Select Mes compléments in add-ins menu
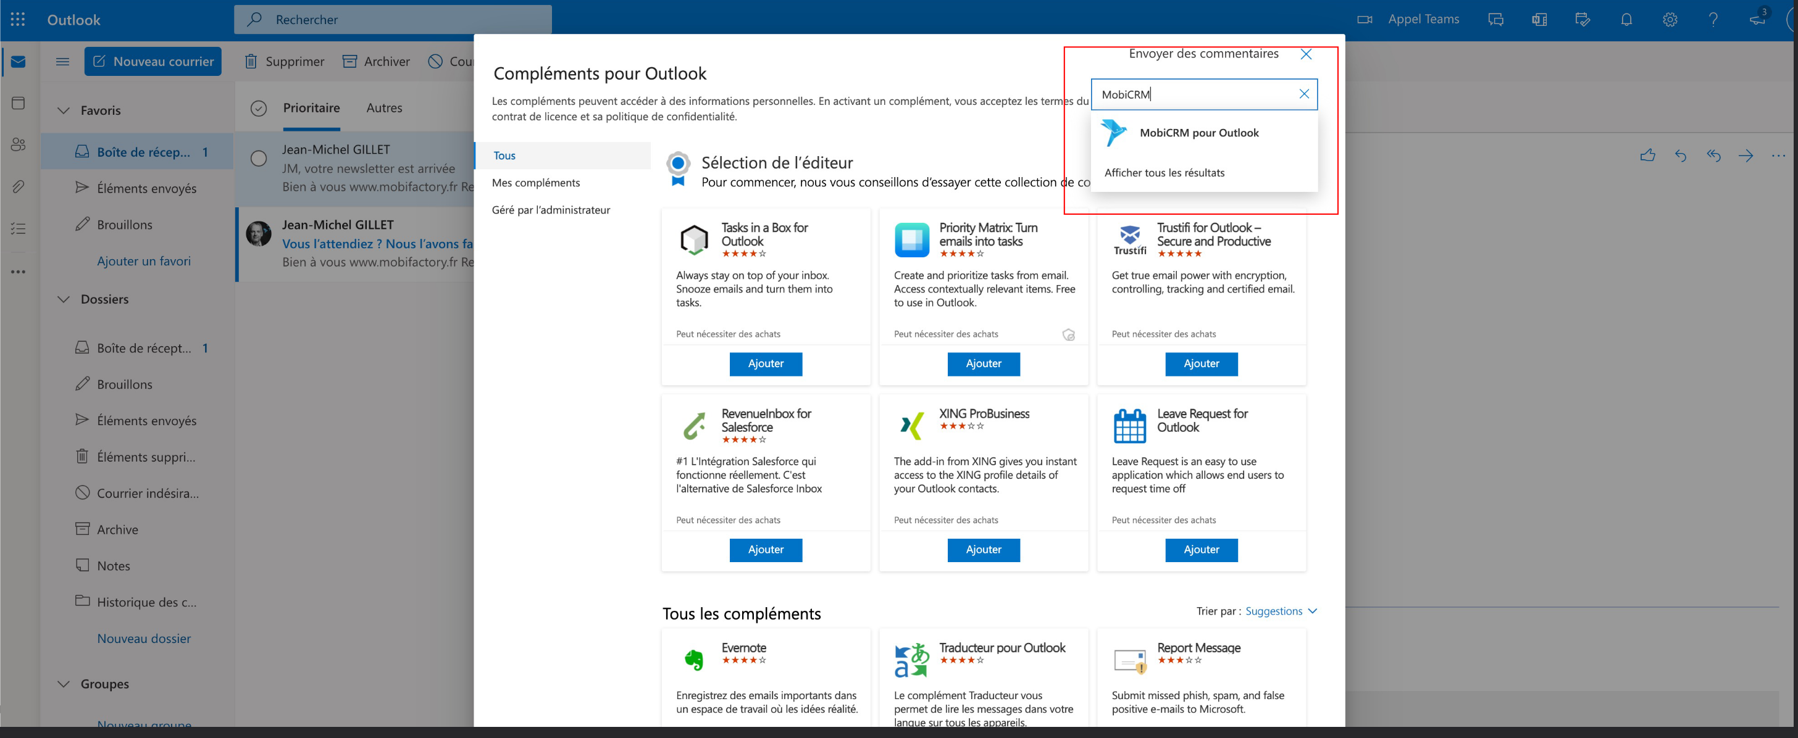 click(535, 183)
